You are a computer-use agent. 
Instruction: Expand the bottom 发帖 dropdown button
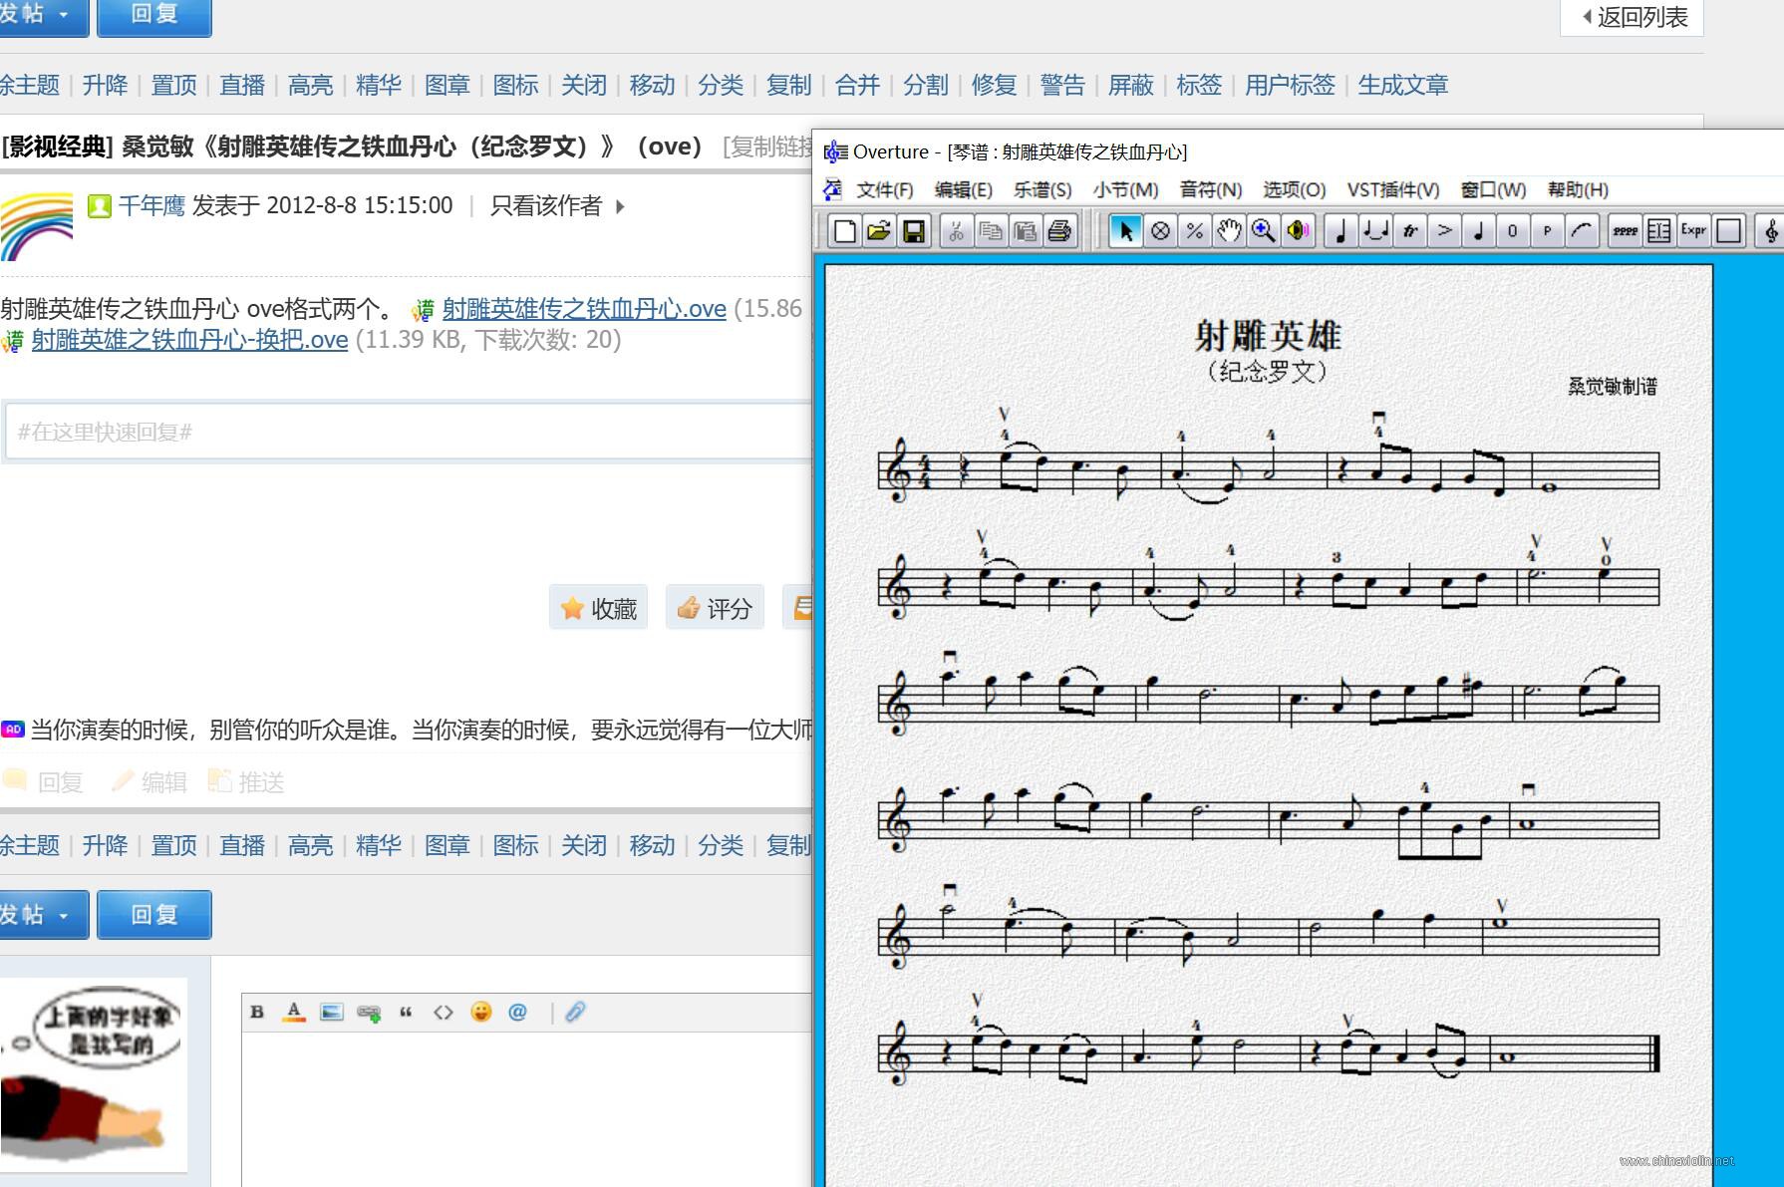point(63,915)
